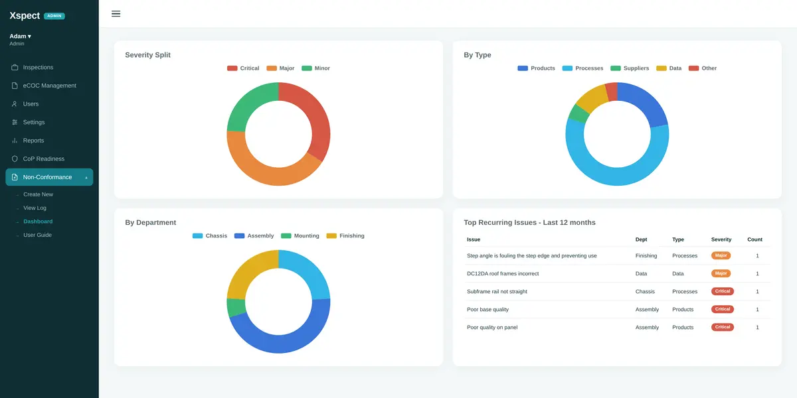The image size is (797, 398).
Task: Click the Settings sliders icon
Action: pyautogui.click(x=15, y=122)
